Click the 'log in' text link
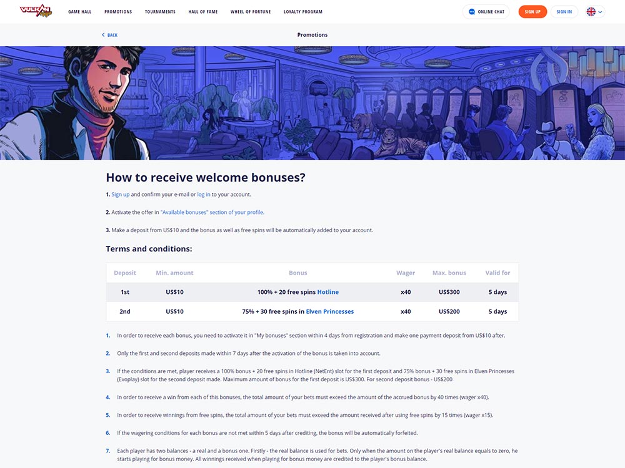The width and height of the screenshot is (625, 468). click(x=204, y=194)
